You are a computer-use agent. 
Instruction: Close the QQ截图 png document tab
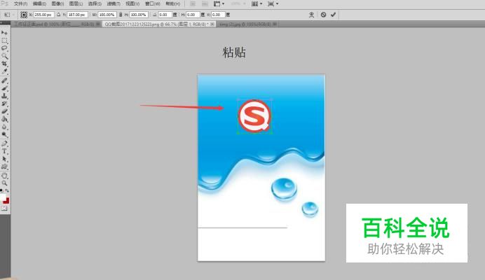(212, 24)
